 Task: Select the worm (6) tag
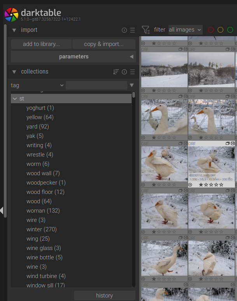click(x=38, y=164)
